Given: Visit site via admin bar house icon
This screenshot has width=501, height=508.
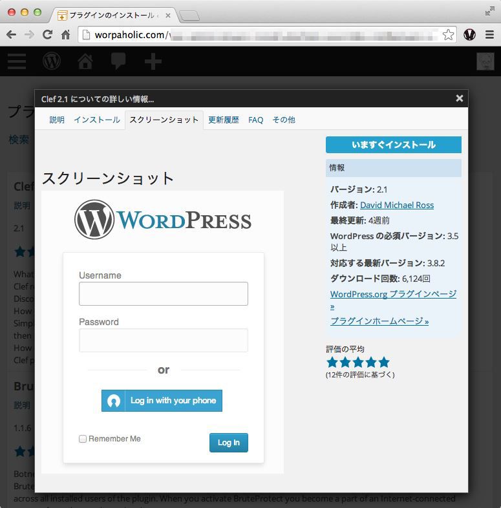Looking at the screenshot, I should (85, 61).
